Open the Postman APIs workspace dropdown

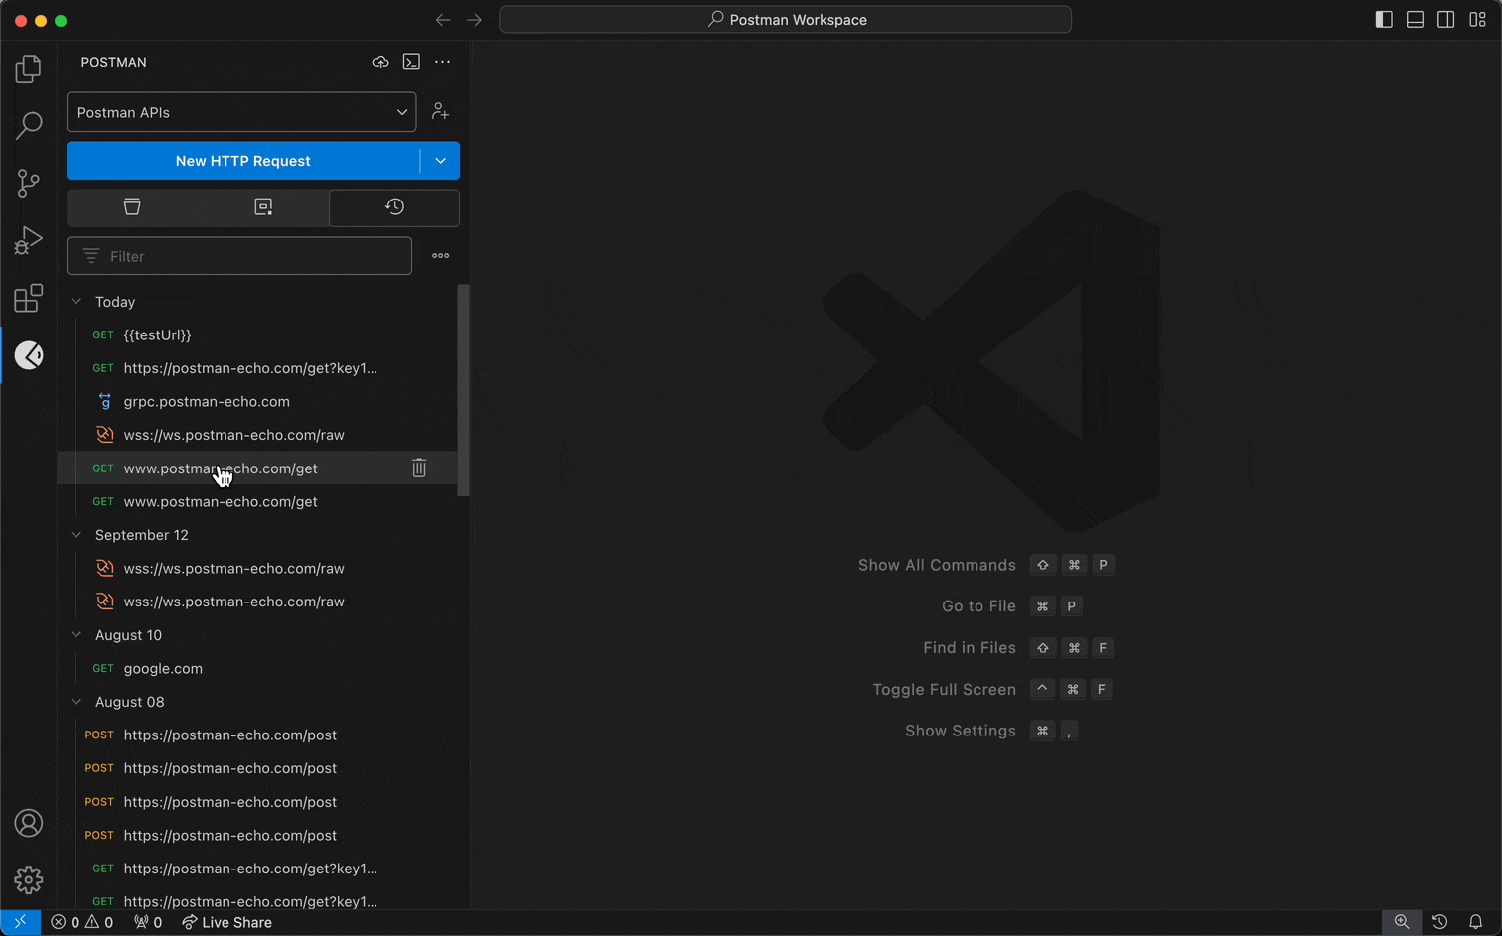(241, 112)
